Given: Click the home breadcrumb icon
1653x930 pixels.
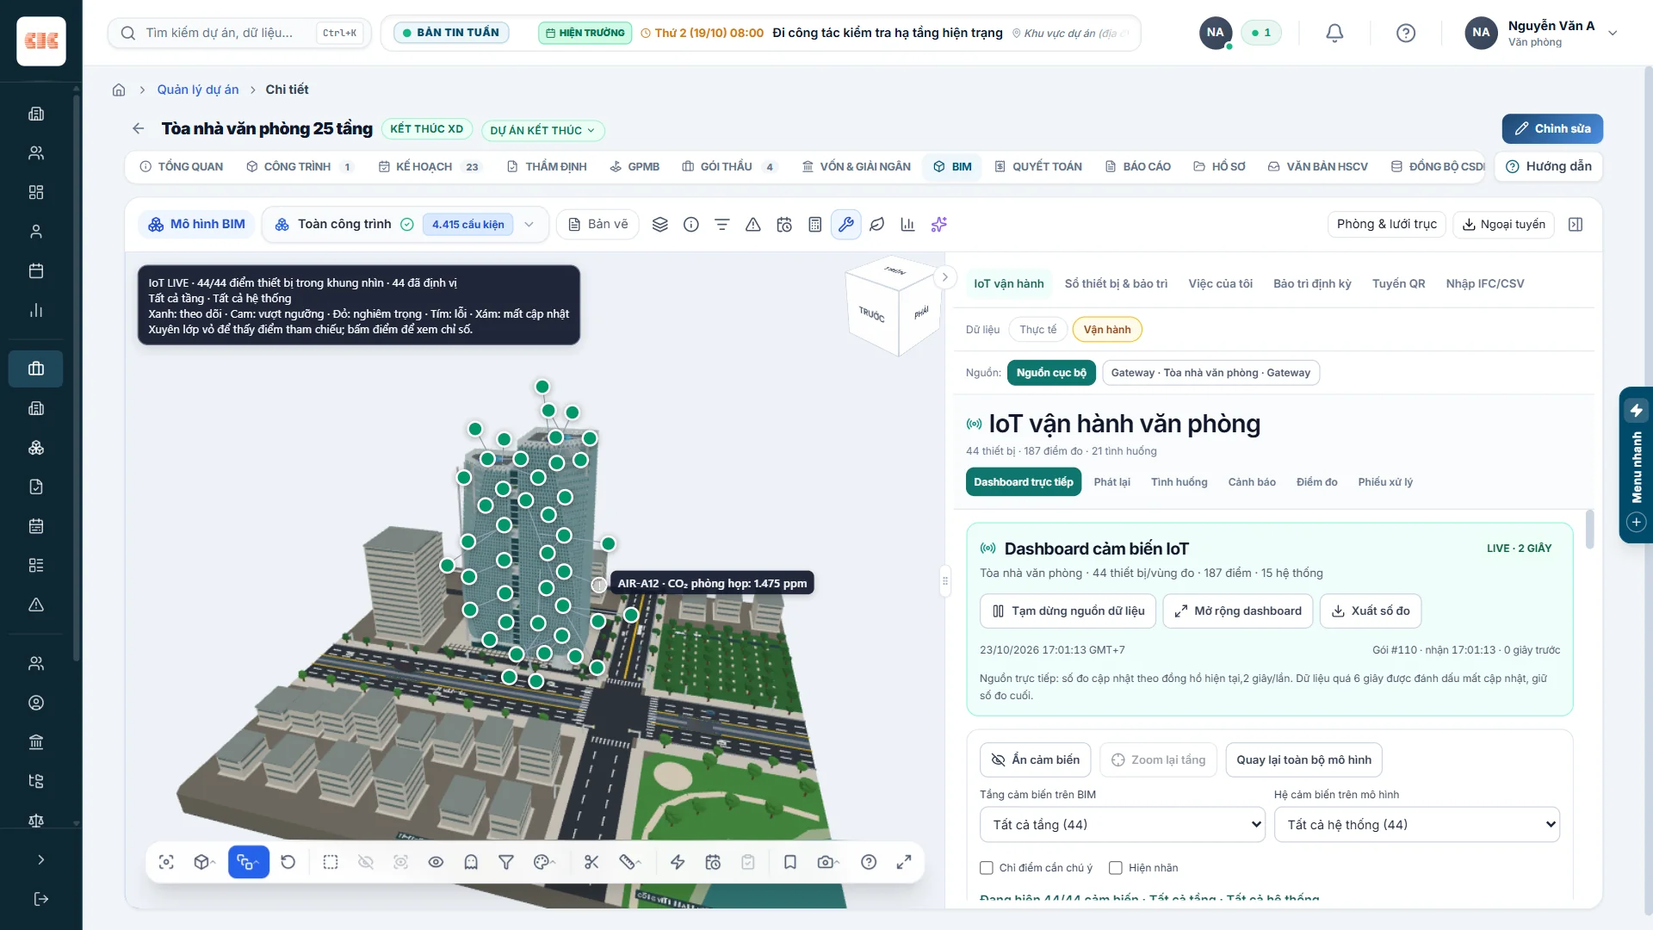Looking at the screenshot, I should [119, 90].
